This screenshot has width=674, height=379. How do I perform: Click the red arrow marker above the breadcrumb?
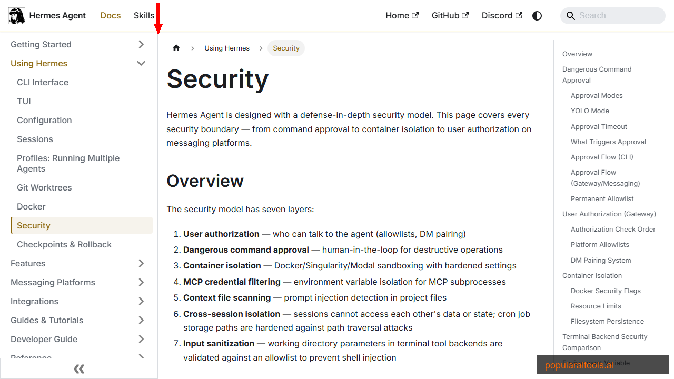(x=158, y=16)
